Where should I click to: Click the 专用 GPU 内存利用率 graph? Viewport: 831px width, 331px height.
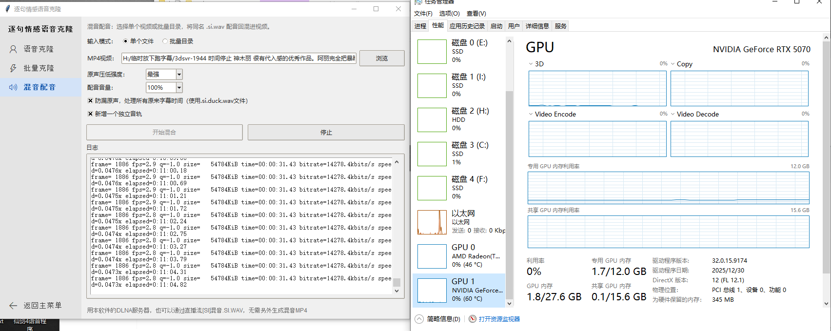click(668, 188)
